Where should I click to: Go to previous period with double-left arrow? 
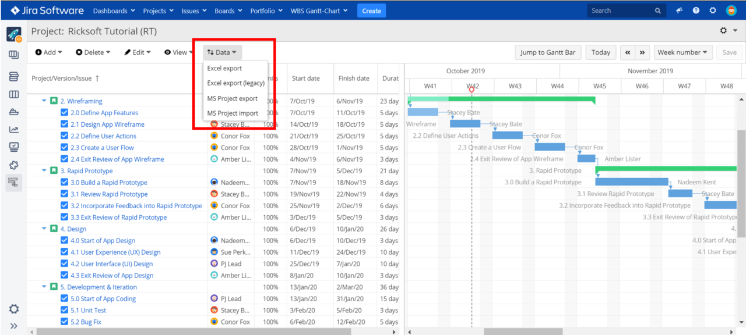pos(627,52)
